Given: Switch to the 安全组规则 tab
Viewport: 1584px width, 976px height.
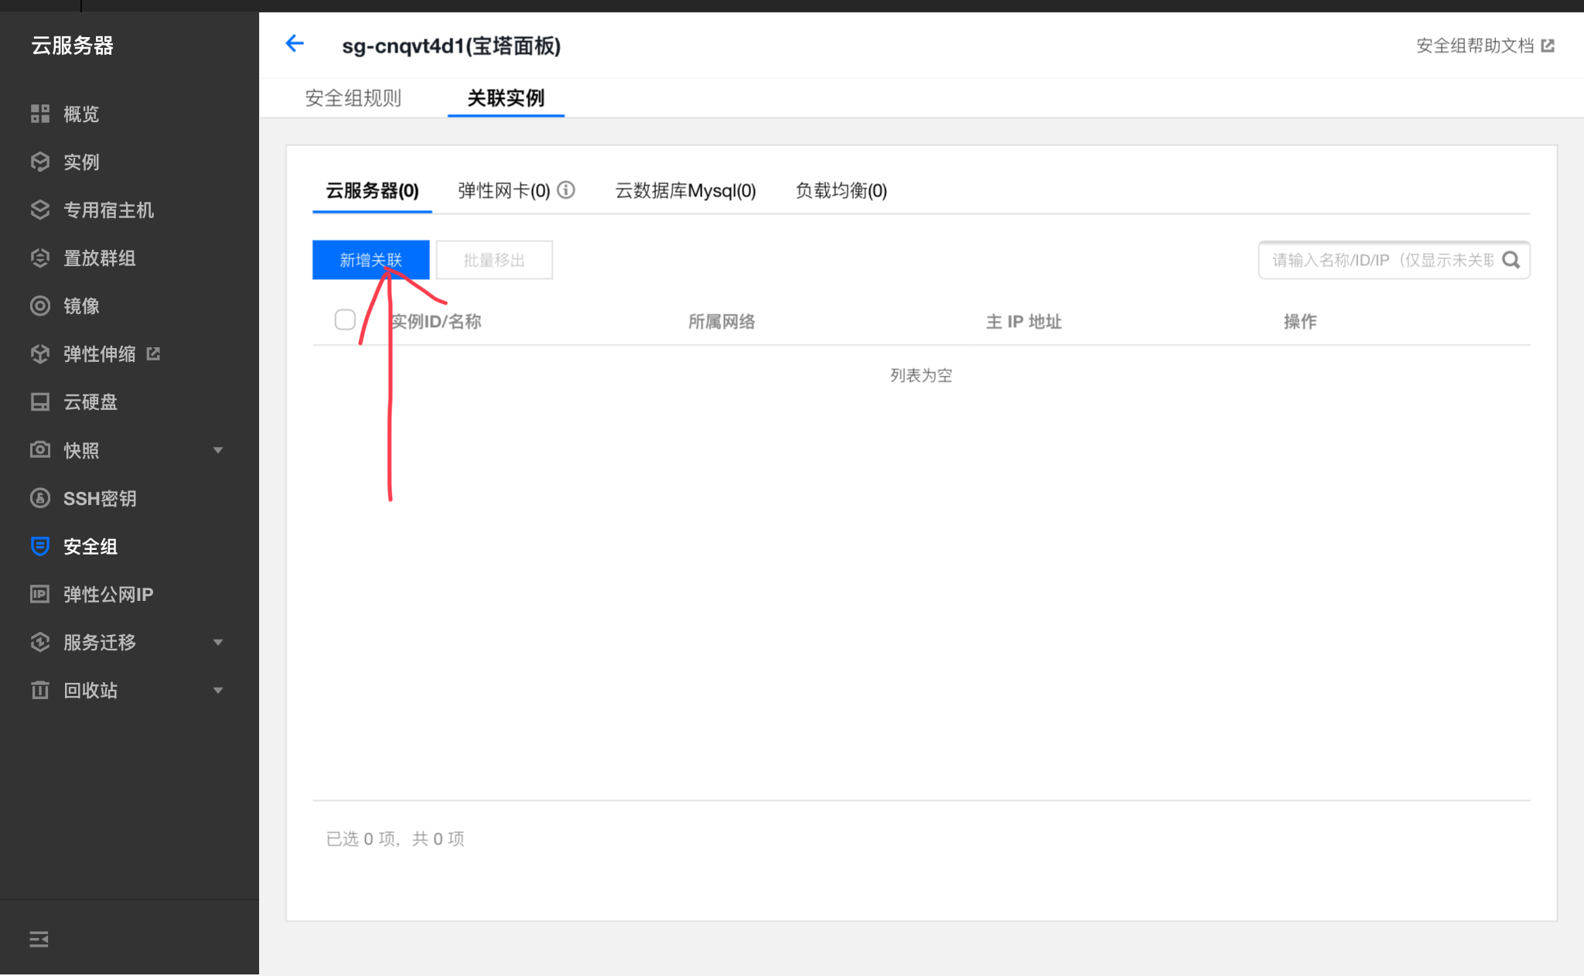Looking at the screenshot, I should tap(353, 97).
